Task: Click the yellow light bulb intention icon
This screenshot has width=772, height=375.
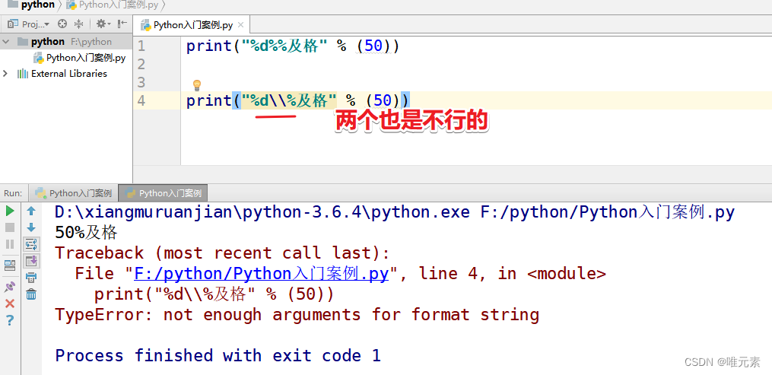Action: [197, 84]
